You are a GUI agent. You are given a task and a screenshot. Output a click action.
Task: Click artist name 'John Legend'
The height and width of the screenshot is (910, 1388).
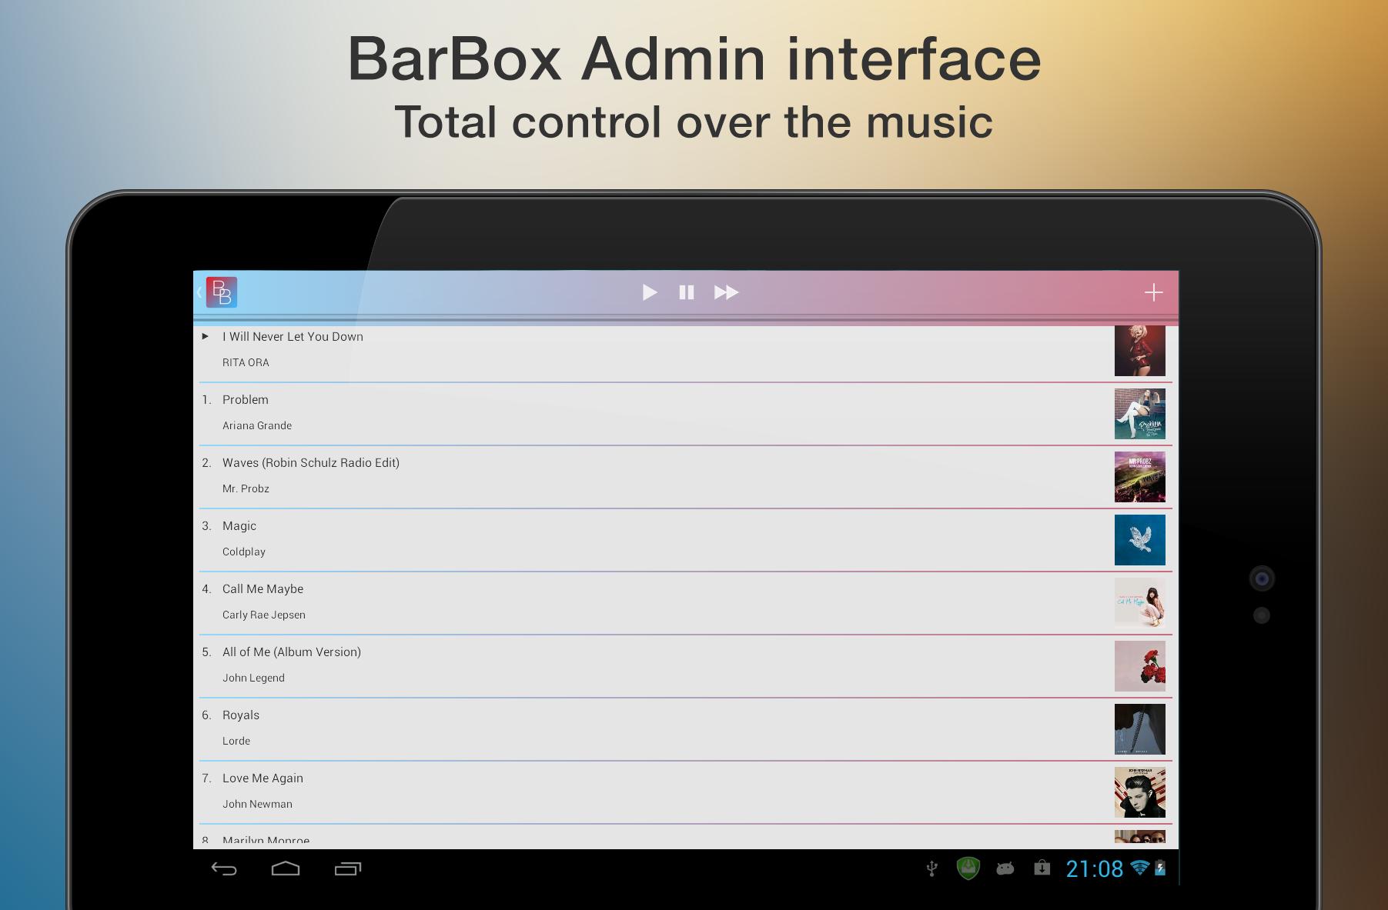point(253,678)
